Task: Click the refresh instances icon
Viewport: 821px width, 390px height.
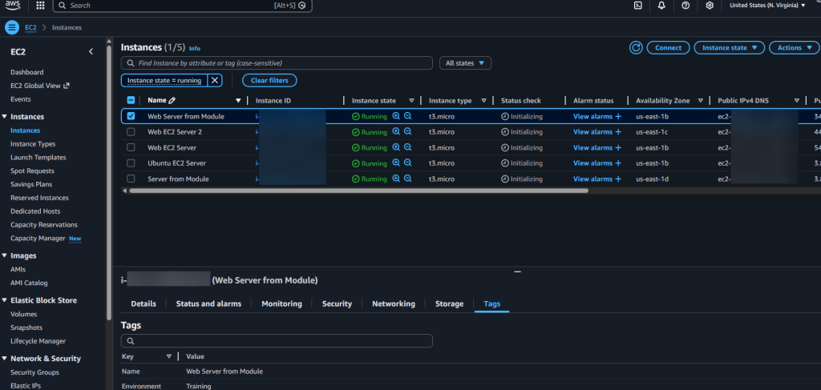Action: click(636, 48)
